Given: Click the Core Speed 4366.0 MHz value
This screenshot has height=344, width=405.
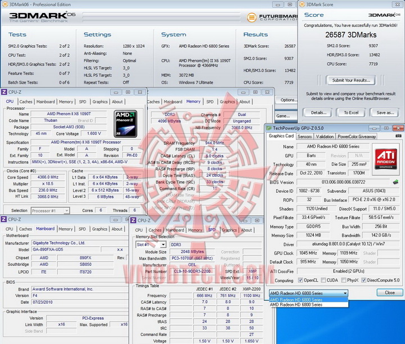Looking at the screenshot, I should [x=47, y=177].
